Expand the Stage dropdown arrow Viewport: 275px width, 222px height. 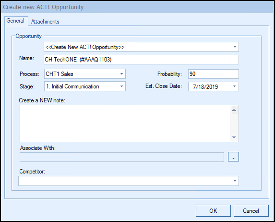click(121, 86)
